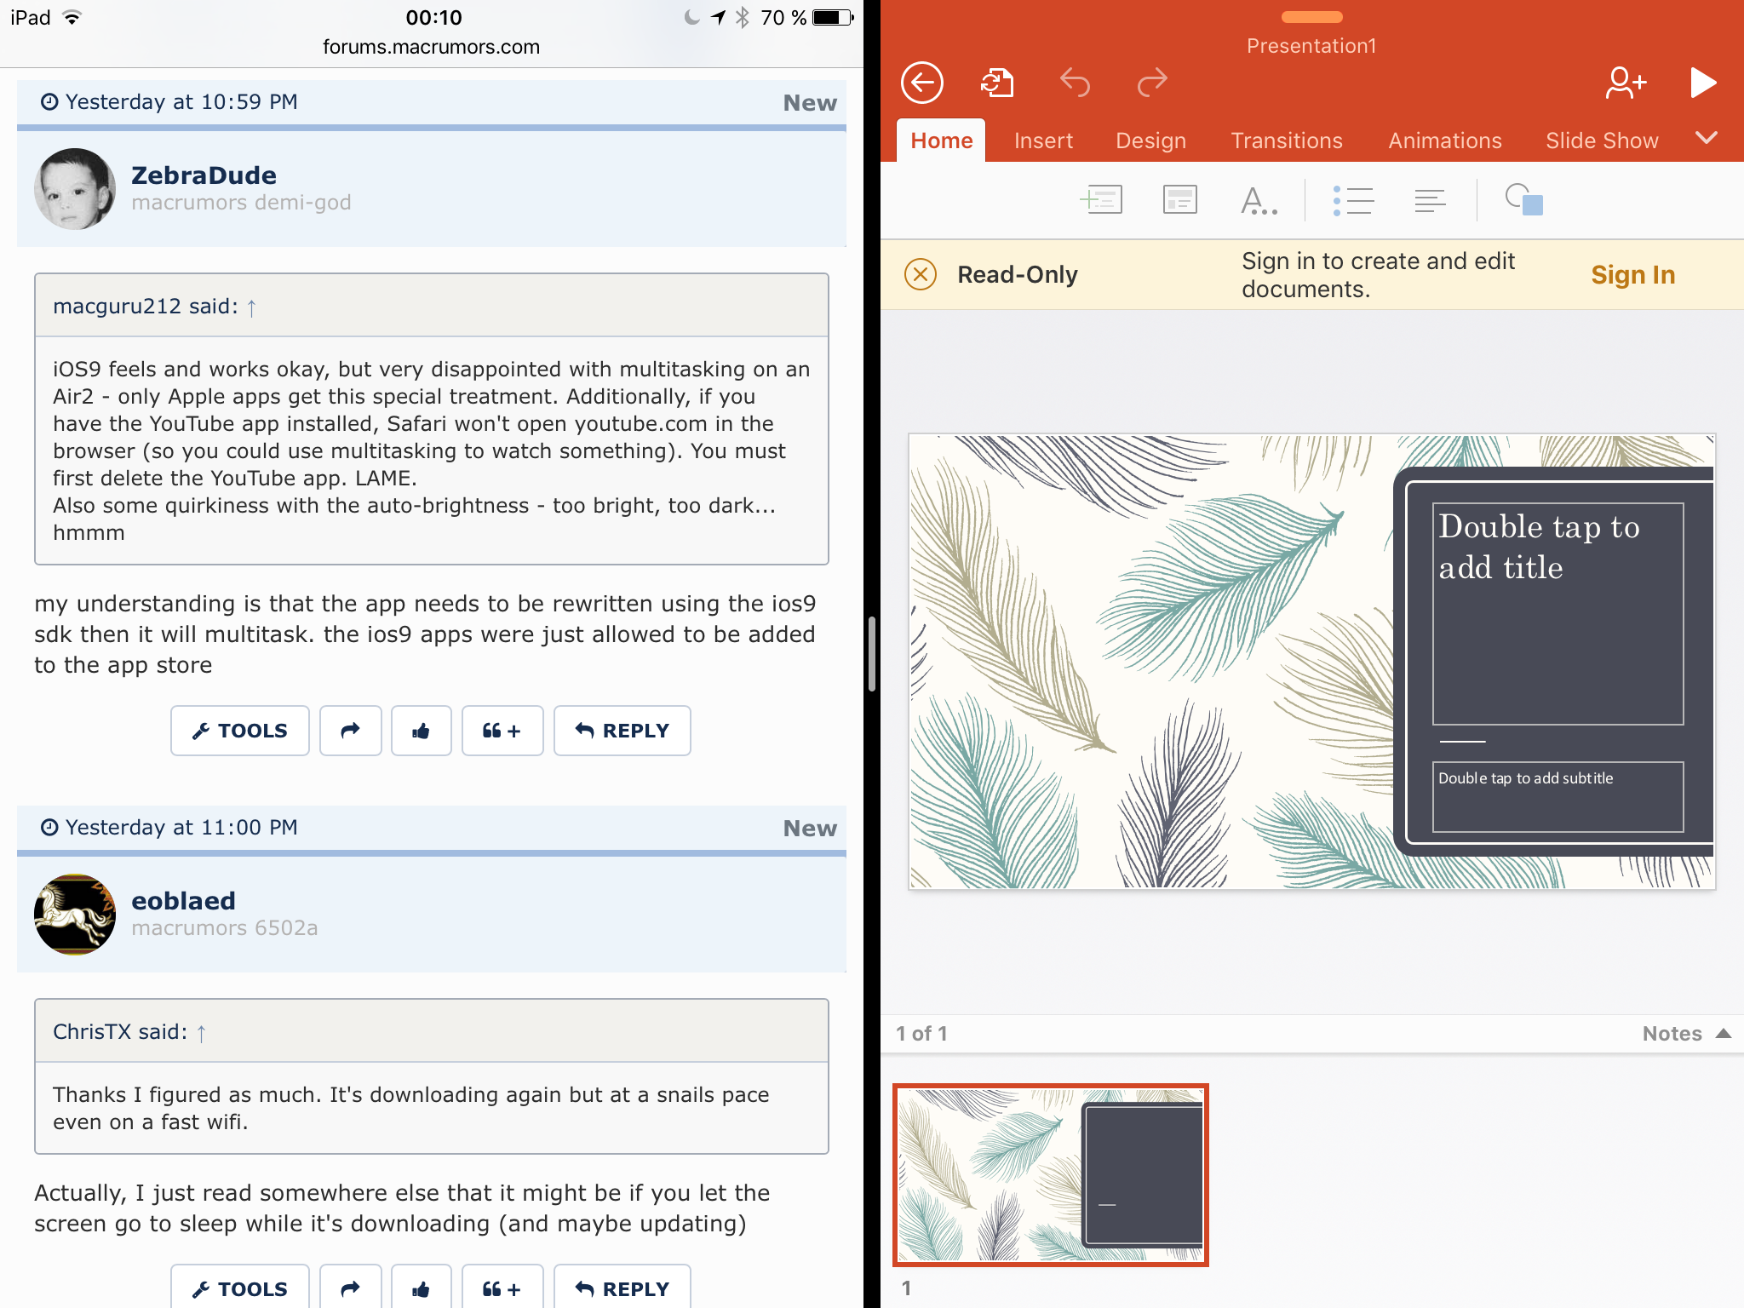Open Tools for eoblaed's post
This screenshot has height=1308, width=1744.
(x=240, y=1287)
